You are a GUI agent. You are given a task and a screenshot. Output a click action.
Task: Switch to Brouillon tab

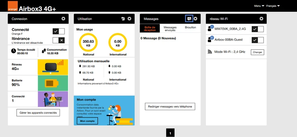pyautogui.click(x=190, y=28)
